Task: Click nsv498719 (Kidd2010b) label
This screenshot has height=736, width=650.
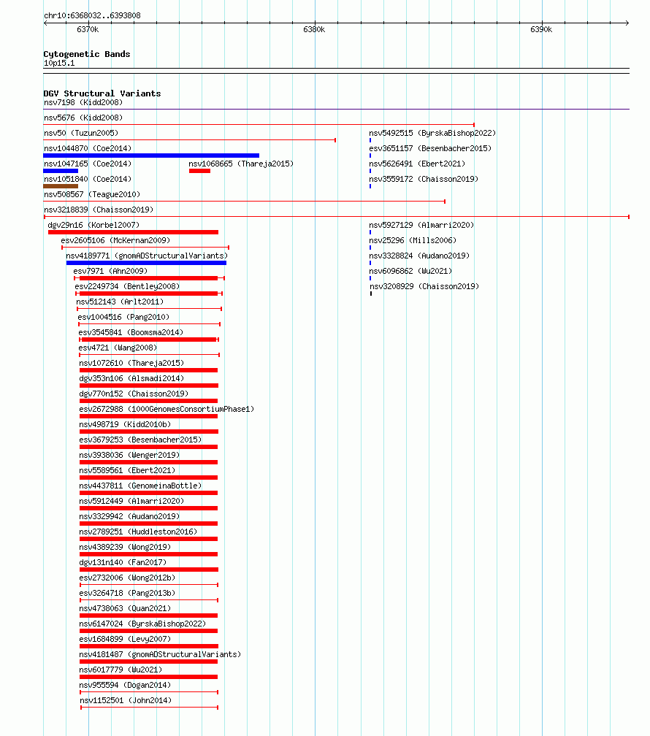Action: click(x=125, y=424)
